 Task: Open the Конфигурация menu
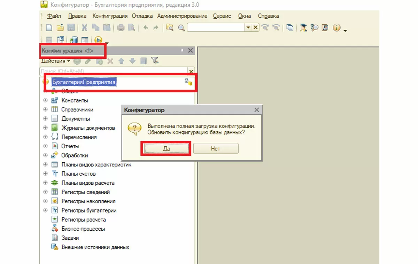pos(110,16)
